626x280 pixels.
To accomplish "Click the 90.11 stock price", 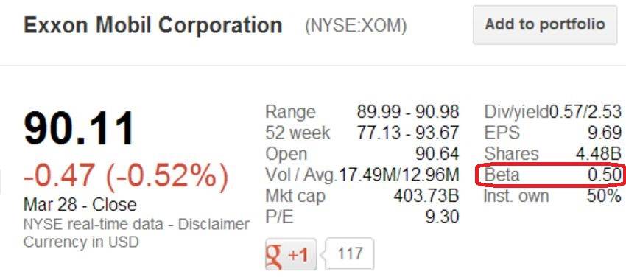I will [x=80, y=129].
